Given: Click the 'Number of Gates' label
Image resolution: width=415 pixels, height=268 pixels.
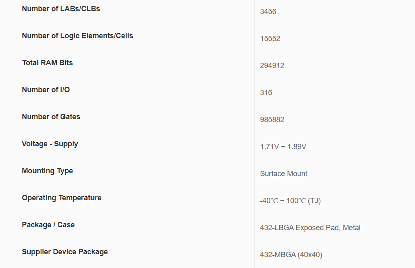Looking at the screenshot, I should coord(51,117).
